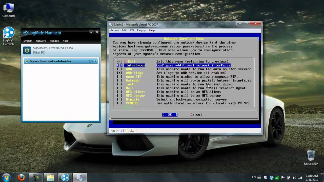
Task: Toggle the Mail checkbox
Action: [x=119, y=88]
